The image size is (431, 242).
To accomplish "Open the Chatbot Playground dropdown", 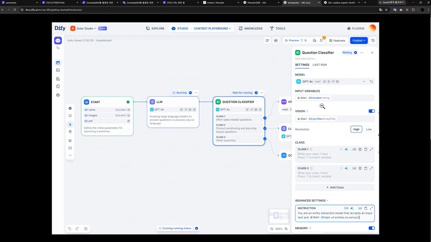I will click(x=212, y=29).
